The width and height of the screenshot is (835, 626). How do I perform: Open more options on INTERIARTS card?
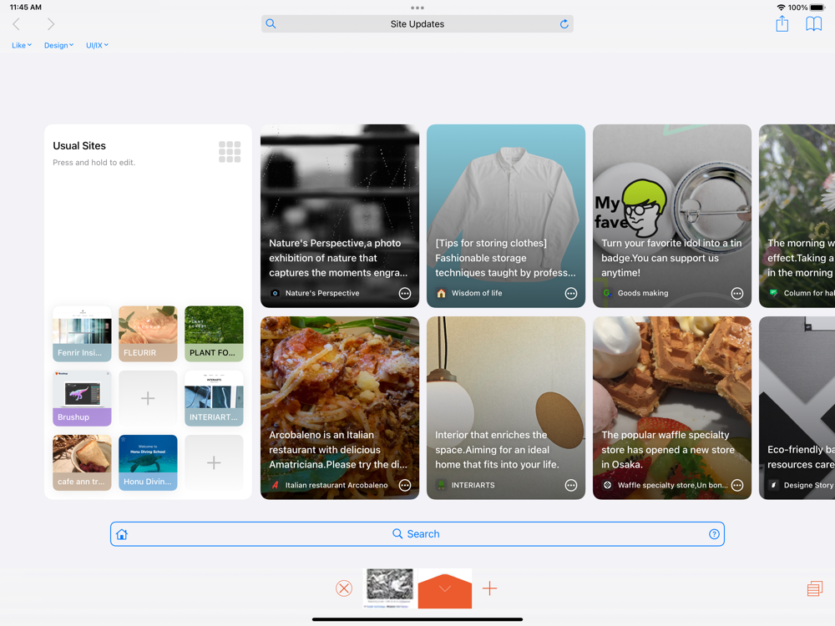point(571,485)
